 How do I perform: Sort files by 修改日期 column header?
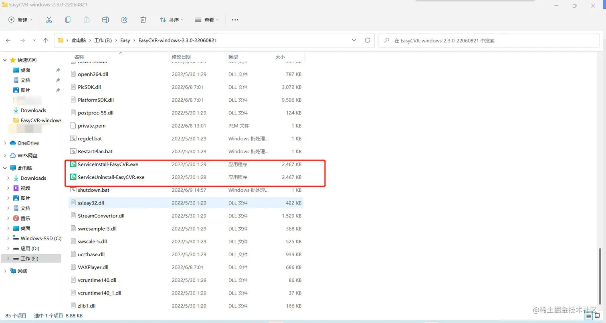pyautogui.click(x=181, y=57)
